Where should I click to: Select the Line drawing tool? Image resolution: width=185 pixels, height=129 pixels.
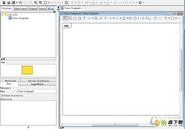coord(179,18)
